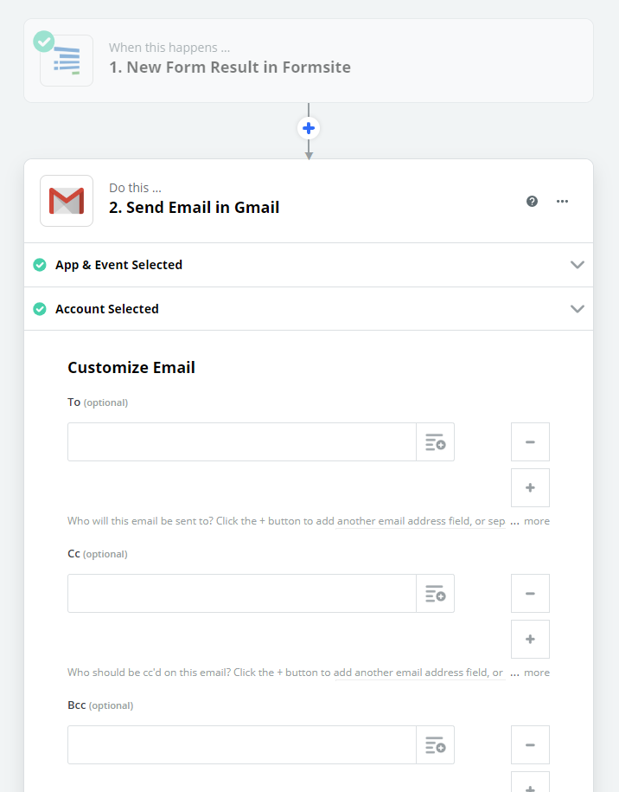
Task: Click the Cc email input field
Action: 242,594
